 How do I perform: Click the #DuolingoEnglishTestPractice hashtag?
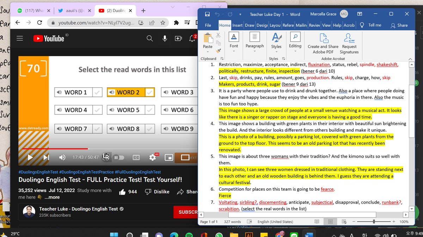[86, 172]
